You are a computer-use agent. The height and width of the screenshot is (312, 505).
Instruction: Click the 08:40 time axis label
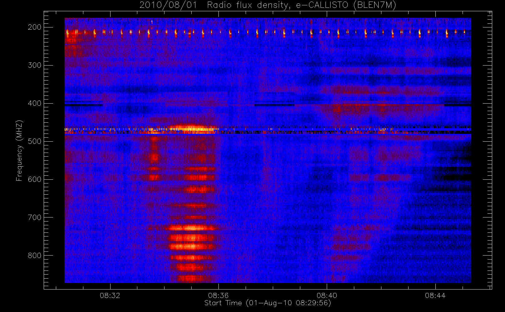[x=327, y=295]
